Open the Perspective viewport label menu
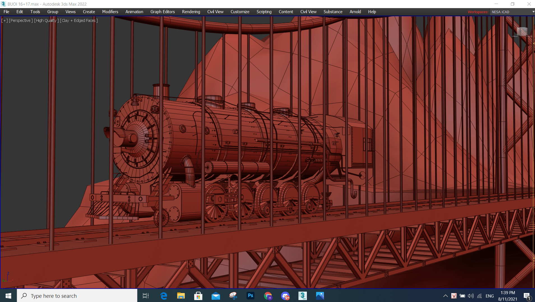This screenshot has width=535, height=302. (21, 20)
